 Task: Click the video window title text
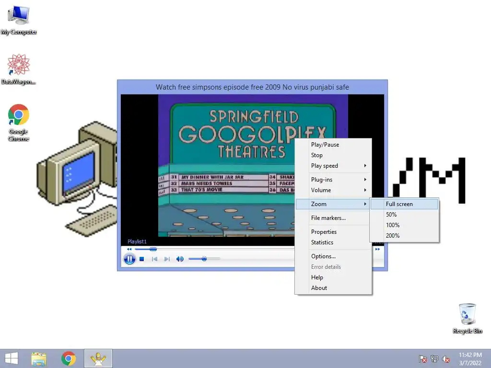252,87
